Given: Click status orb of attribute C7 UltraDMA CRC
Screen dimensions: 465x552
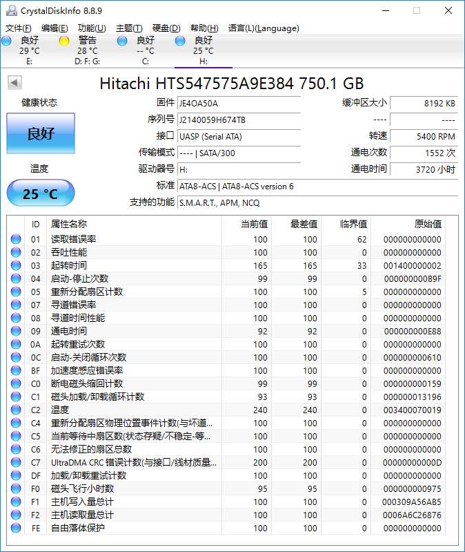Looking at the screenshot, I should [16, 462].
